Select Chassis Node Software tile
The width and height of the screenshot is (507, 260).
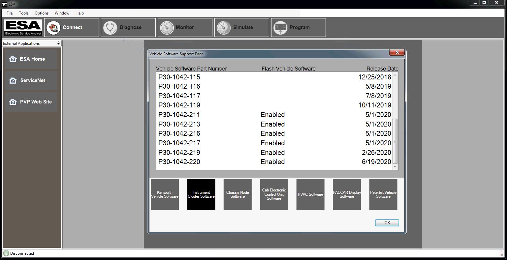pyautogui.click(x=238, y=194)
